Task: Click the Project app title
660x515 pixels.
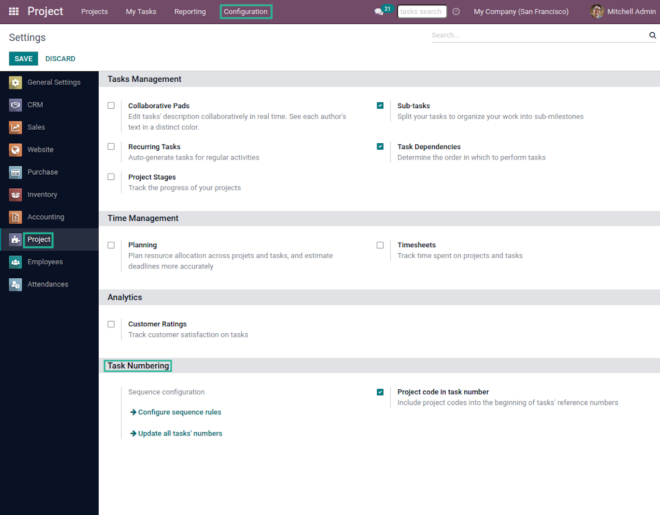Action: 45,11
